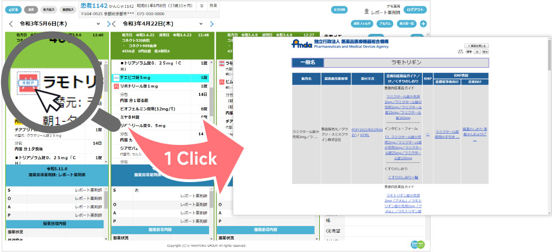Select リボトリール錠1mg drug name
The height and width of the screenshot is (252, 552).
click(139, 86)
